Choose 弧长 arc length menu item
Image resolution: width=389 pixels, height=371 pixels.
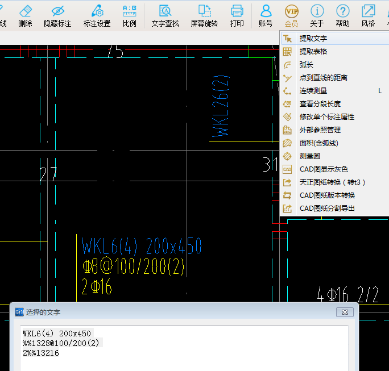pos(335,65)
